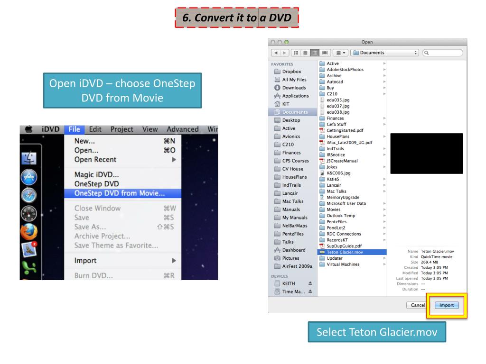This screenshot has height=364, width=486.
Task: Switch to Cover Flow view
Action: coord(325,53)
